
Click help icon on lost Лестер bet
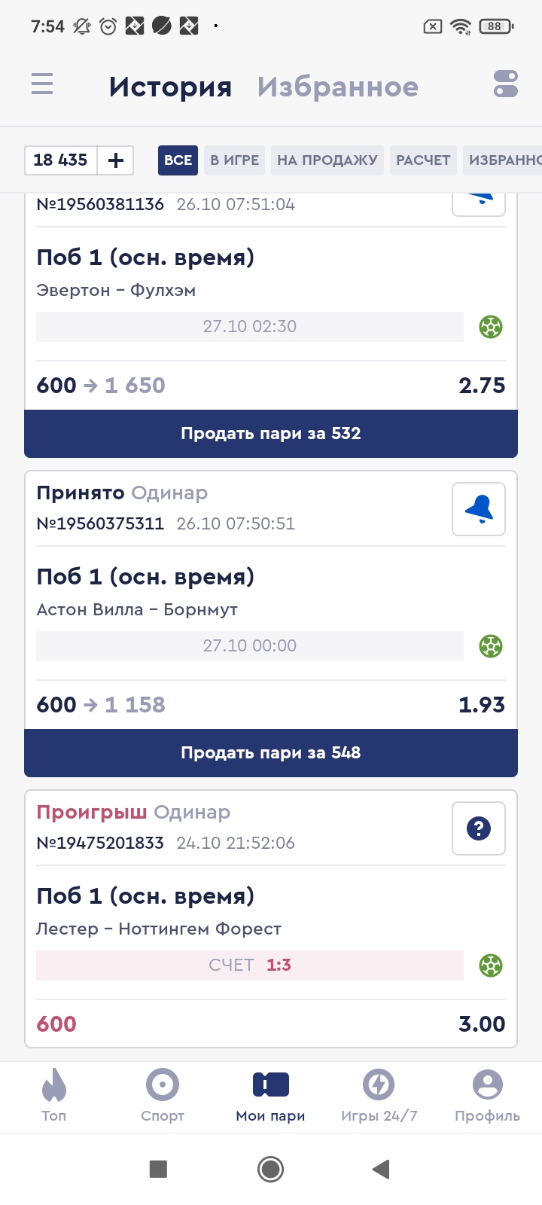click(479, 828)
